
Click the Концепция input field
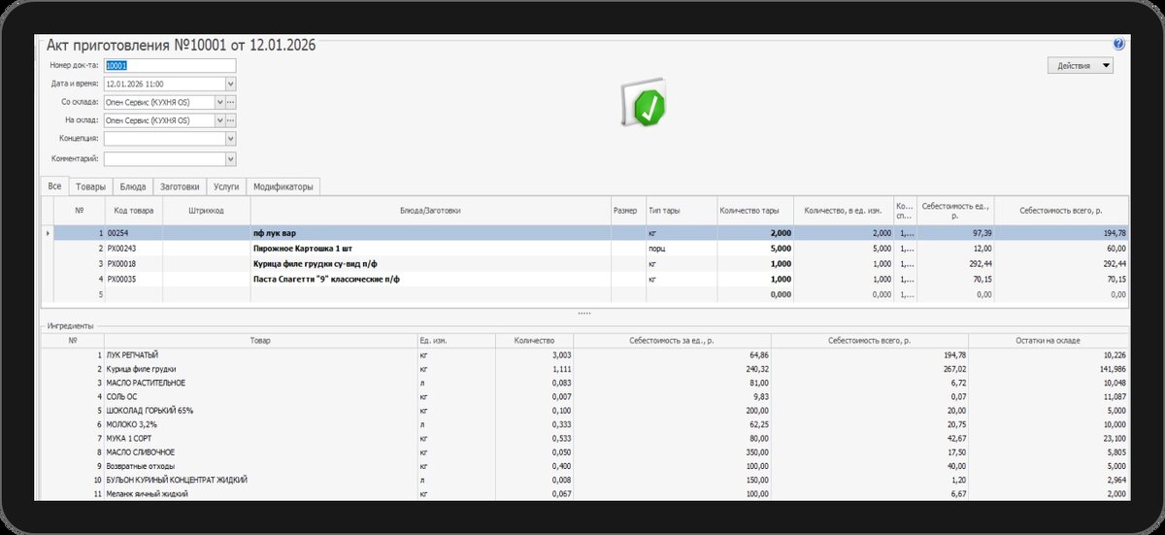(164, 139)
